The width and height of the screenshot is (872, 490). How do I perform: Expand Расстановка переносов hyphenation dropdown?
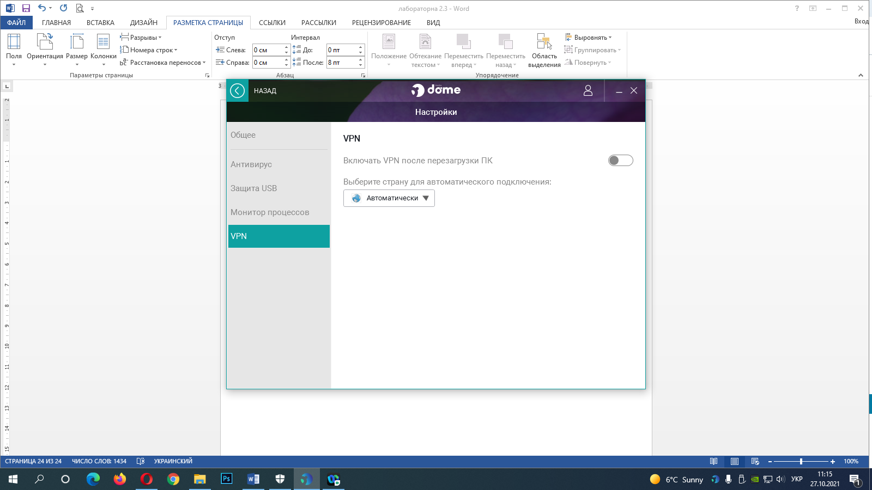[x=163, y=63]
